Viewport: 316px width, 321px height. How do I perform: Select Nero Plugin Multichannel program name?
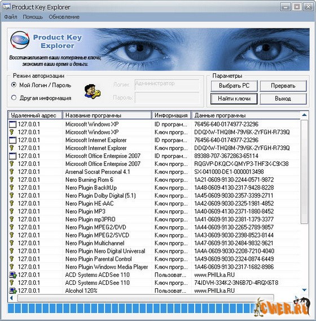[x=95, y=243]
